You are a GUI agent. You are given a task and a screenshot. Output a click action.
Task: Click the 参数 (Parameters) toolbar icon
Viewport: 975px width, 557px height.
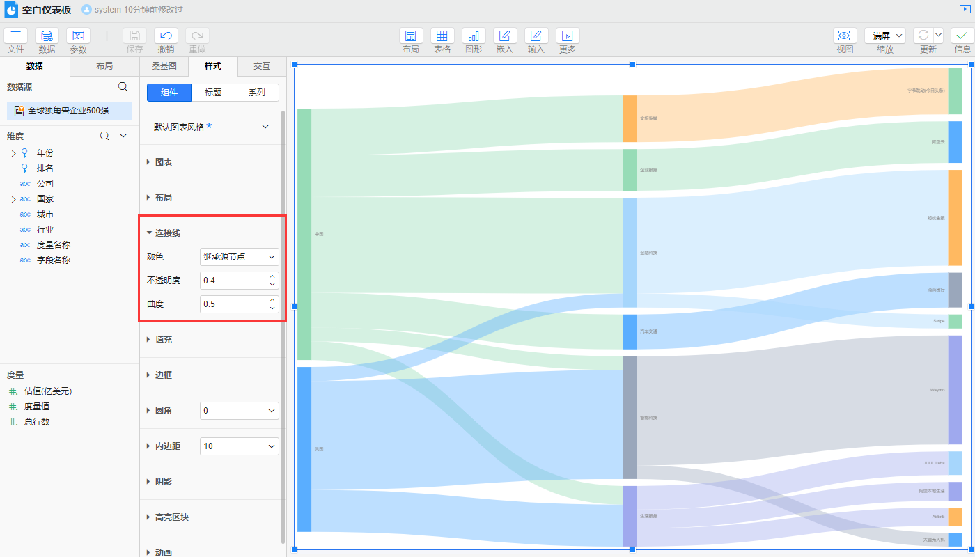pos(78,36)
